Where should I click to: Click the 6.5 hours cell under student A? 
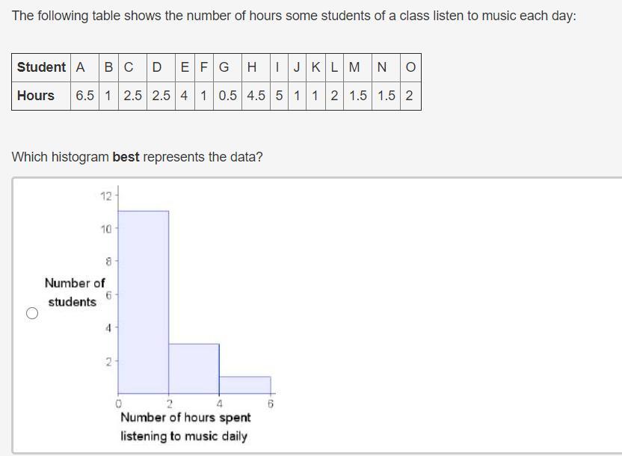coord(84,96)
